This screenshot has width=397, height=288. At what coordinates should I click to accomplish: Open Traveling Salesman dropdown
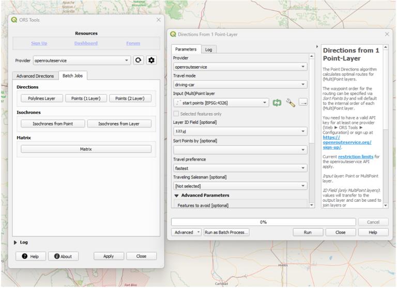(x=240, y=186)
